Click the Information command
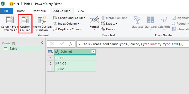Screen dimensions: 189x94 click(x=180, y=29)
